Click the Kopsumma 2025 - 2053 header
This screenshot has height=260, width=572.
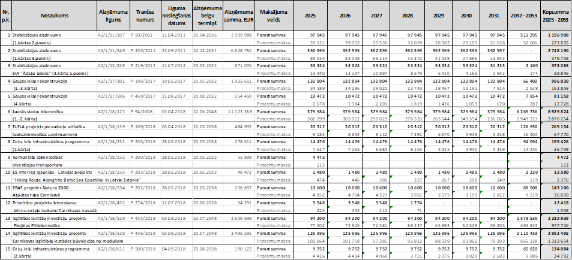pyautogui.click(x=555, y=16)
